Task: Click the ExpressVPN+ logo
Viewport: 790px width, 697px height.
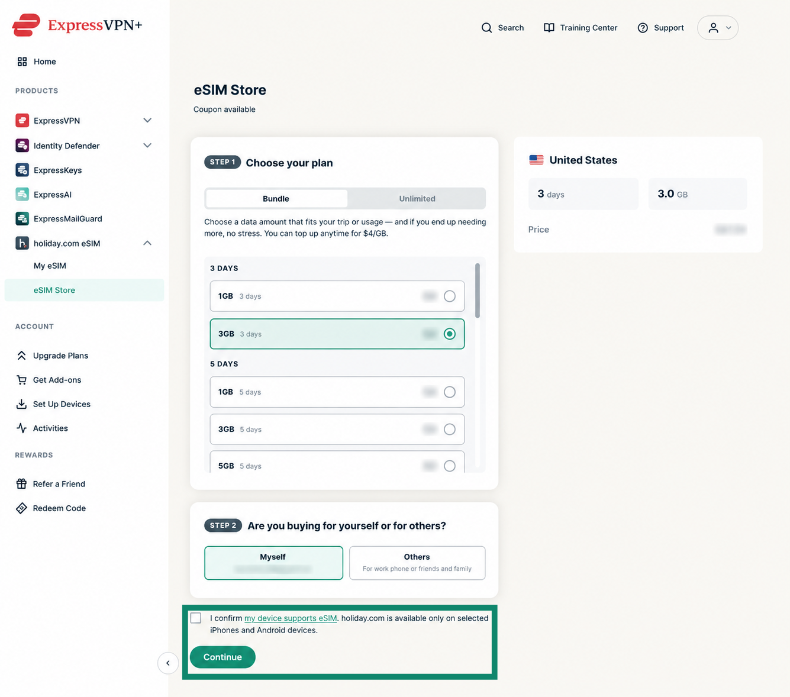Action: pos(77,25)
